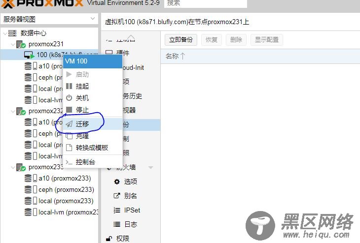Click the list icon beside 日志
This screenshot has height=243, width=360.
pyautogui.click(x=117, y=224)
